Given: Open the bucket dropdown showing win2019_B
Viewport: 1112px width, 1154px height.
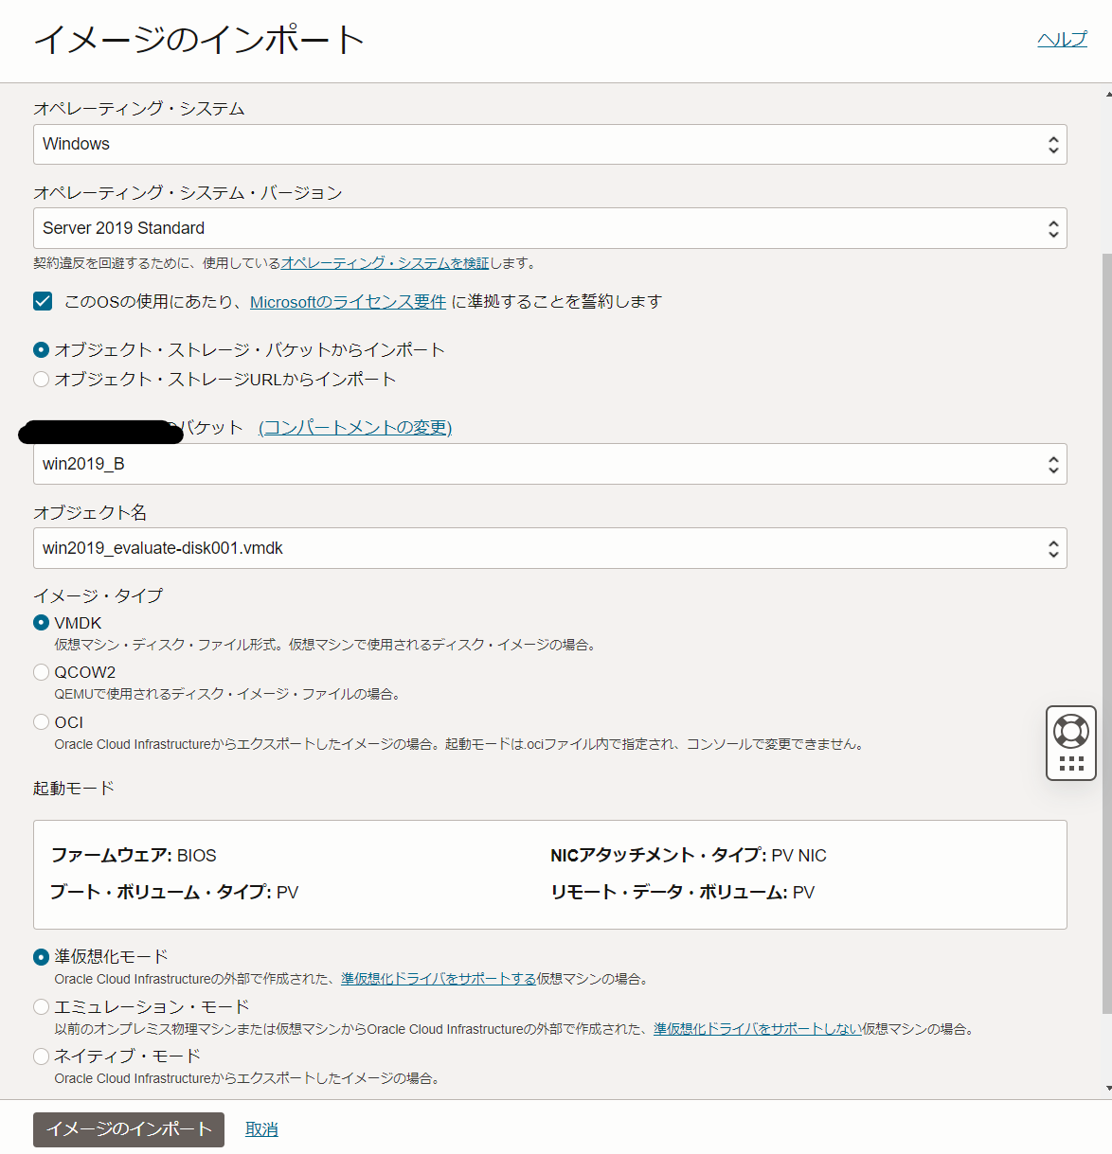Looking at the screenshot, I should (x=550, y=464).
